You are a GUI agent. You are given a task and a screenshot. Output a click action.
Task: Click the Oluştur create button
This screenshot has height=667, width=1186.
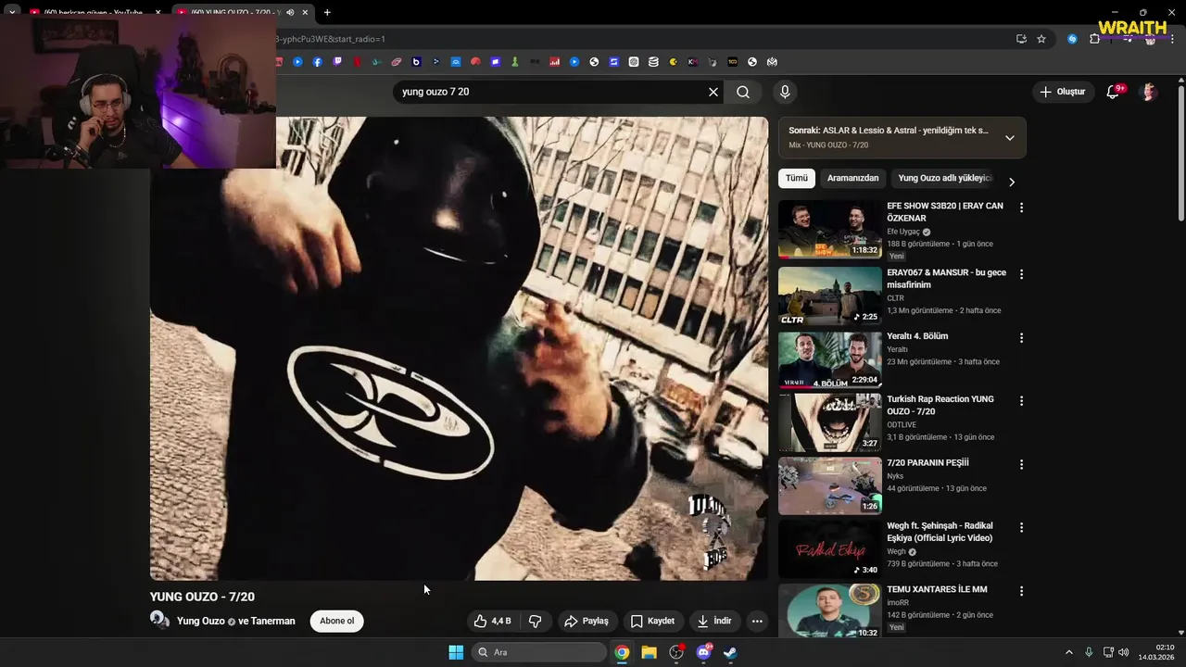tap(1062, 92)
